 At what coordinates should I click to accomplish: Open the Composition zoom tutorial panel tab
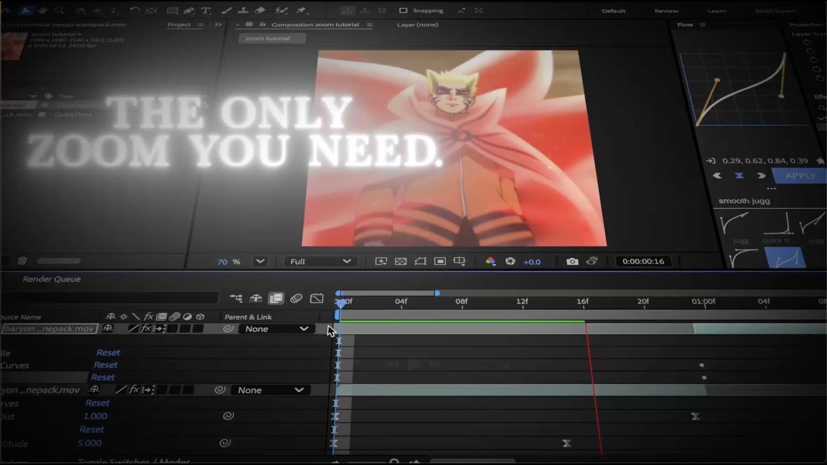[315, 25]
